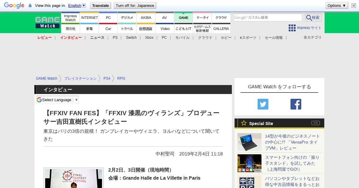Click the Google logo in translate bar
The width and height of the screenshot is (359, 188).
14,5
